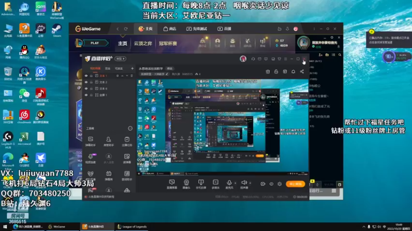412x231 pixels.
Task: Add a 直播屏幕 screen capture source
Action: pyautogui.click(x=172, y=184)
